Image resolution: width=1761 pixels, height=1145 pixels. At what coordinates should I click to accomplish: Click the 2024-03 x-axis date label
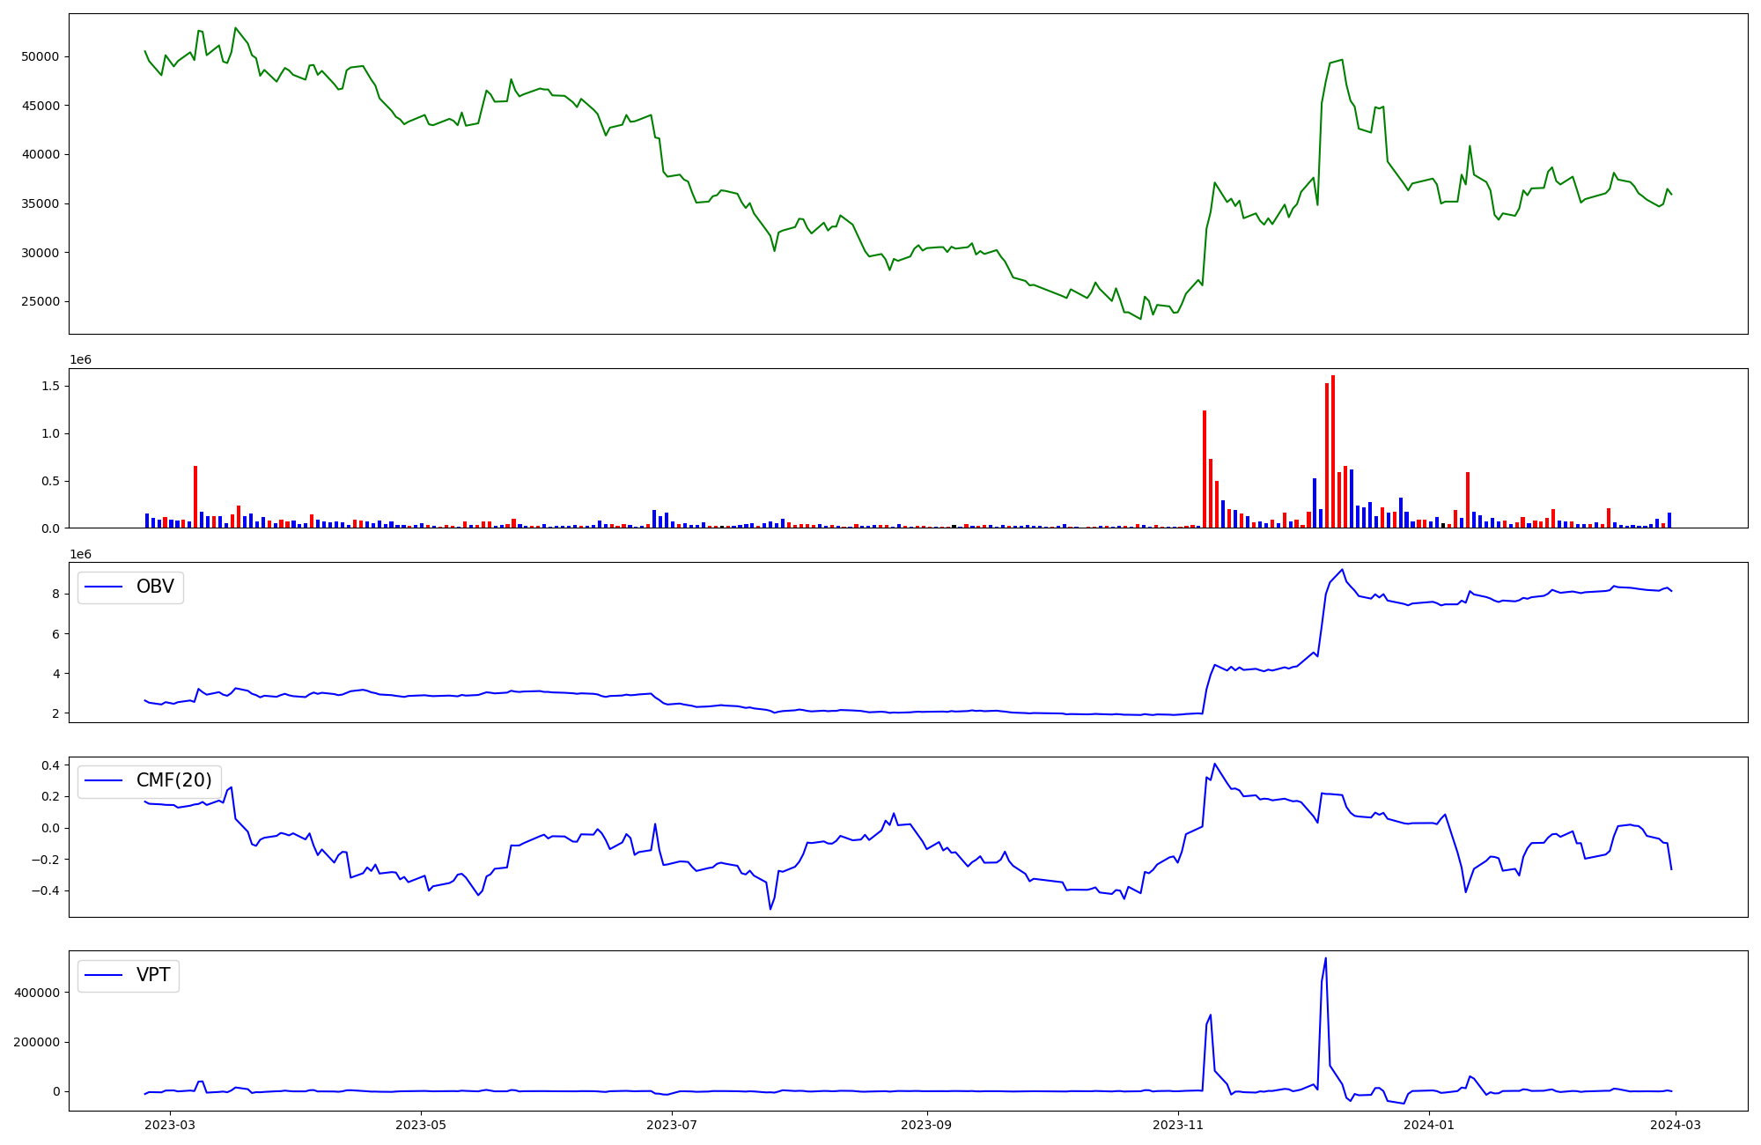[x=1676, y=1125]
